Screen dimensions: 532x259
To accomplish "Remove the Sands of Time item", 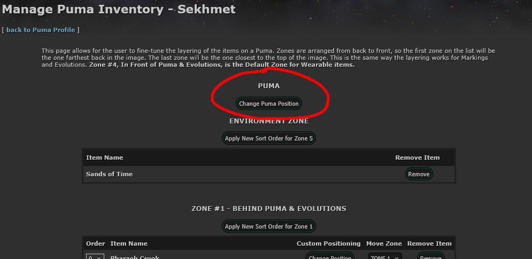I will [419, 174].
